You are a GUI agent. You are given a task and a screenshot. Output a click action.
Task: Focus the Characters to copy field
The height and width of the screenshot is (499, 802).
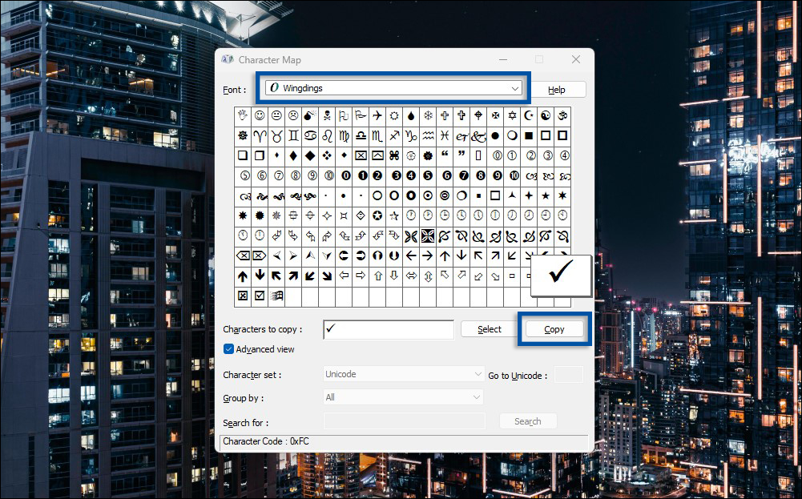pos(389,329)
